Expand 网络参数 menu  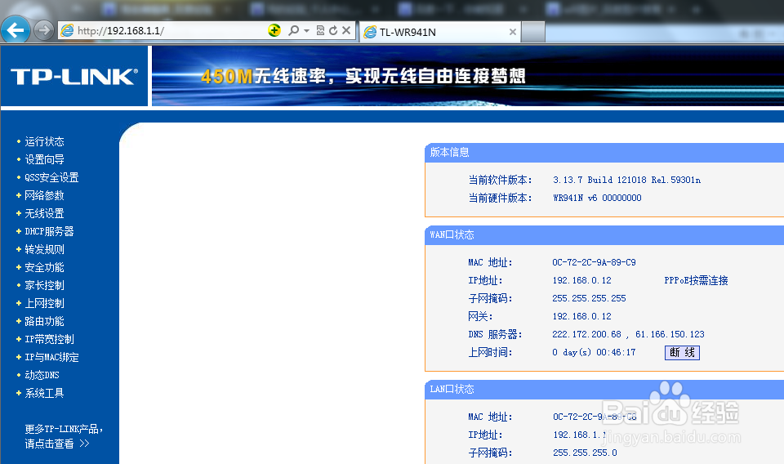point(44,195)
